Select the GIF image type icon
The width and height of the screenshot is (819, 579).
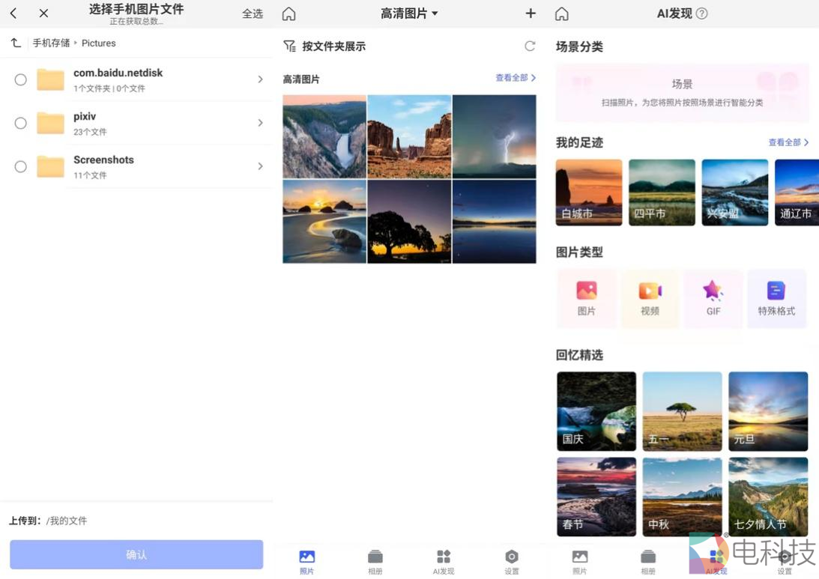click(713, 297)
